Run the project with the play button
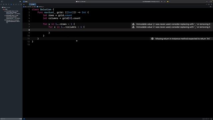 click(20, 2)
